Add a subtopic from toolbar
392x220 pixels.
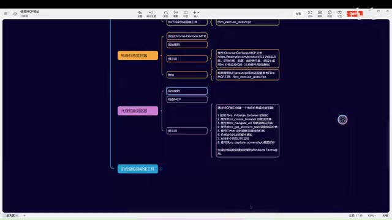151,13
